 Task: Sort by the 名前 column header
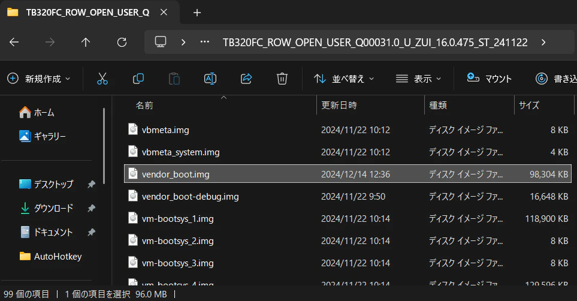coord(144,106)
